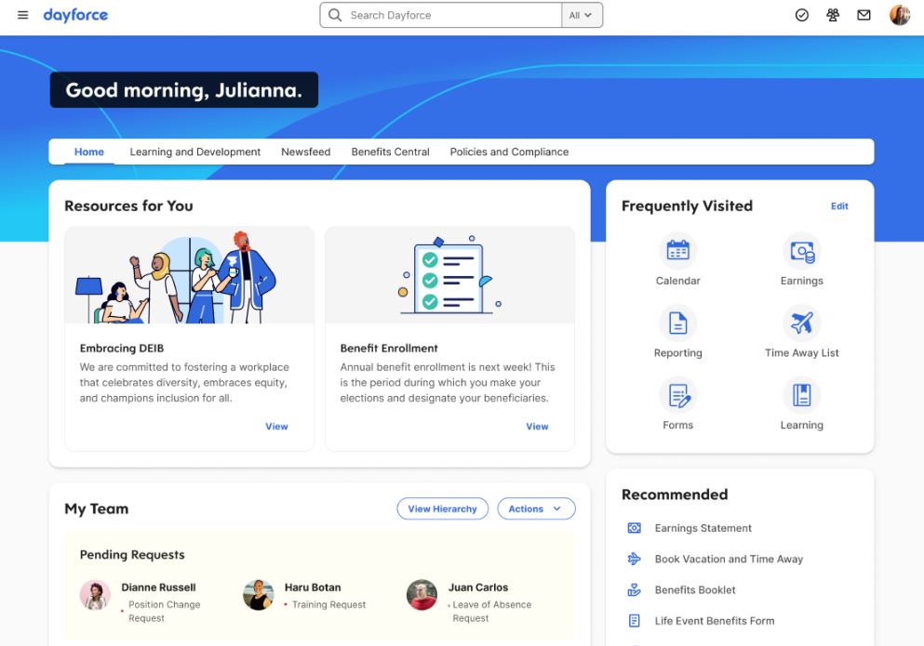Open the Actions dropdown in My Team
The height and width of the screenshot is (646, 924).
click(536, 508)
